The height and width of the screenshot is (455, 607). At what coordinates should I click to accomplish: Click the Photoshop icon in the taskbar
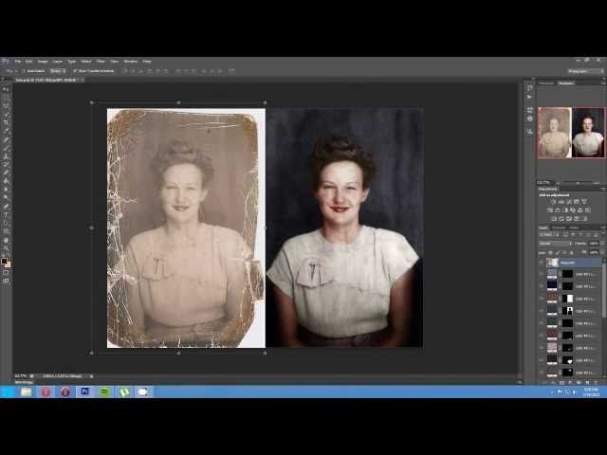[x=84, y=391]
